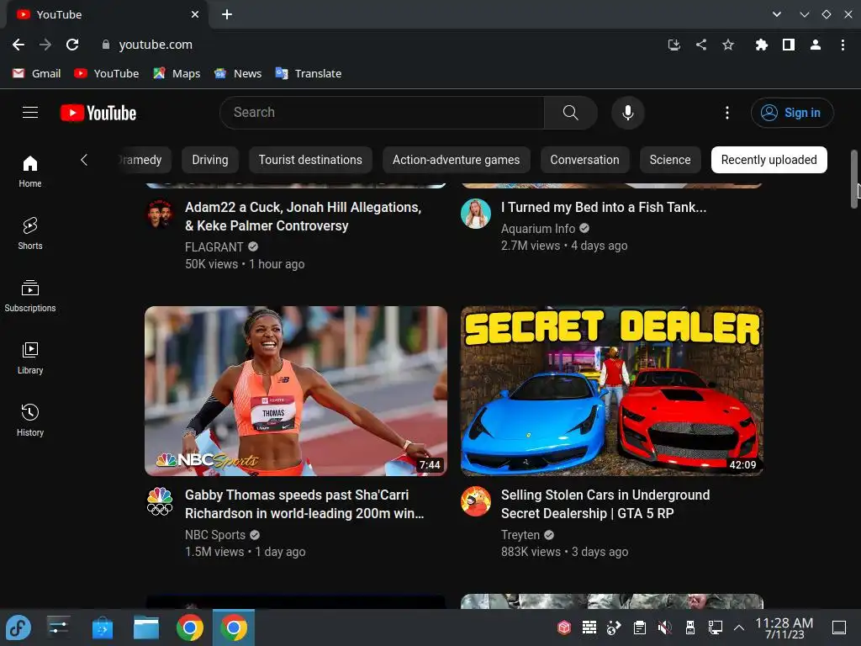The width and height of the screenshot is (861, 646).
Task: Click the NBC Sports channel avatar
Action: coord(160,501)
